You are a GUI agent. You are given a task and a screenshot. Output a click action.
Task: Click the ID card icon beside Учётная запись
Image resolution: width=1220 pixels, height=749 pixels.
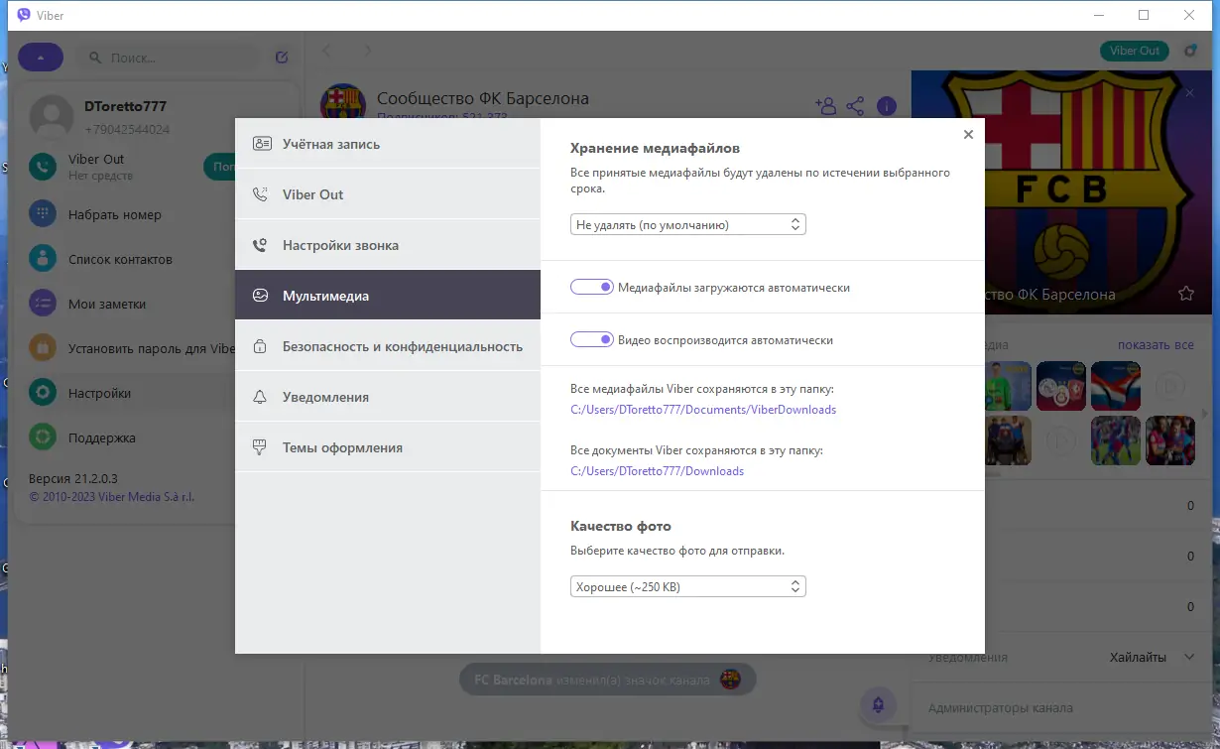(x=261, y=144)
